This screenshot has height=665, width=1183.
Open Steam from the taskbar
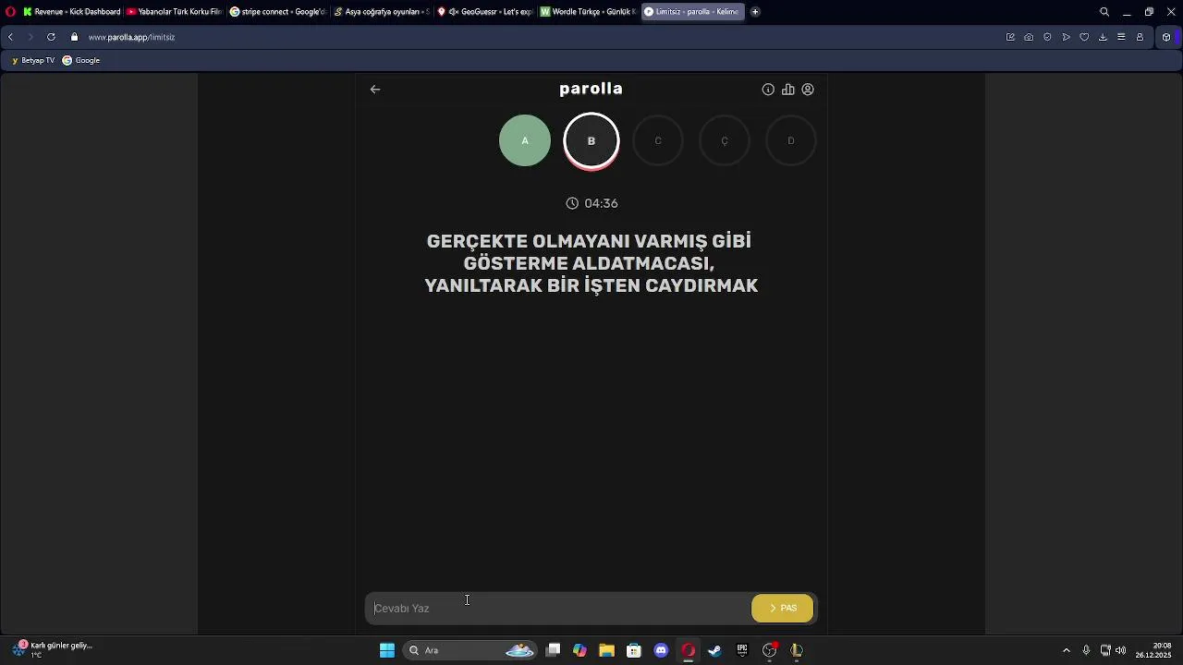coord(714,650)
